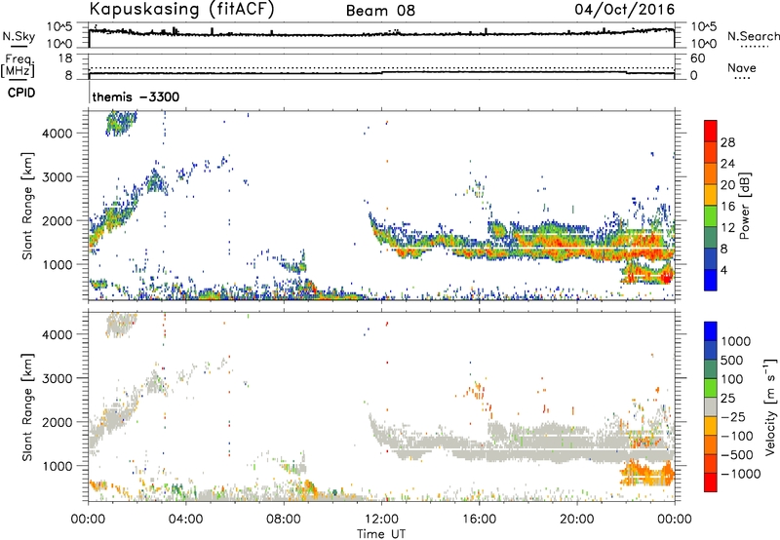Screen dimensions: 780x540
Task: Select the bright blue bottom segment of power colorbar
Action: pos(711,280)
